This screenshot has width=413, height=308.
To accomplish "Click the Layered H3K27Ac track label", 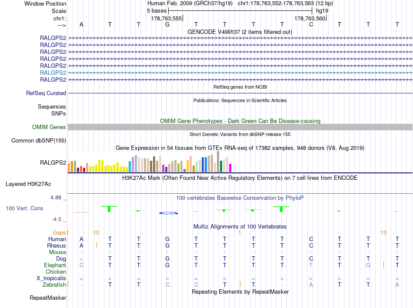I will 28,184.
